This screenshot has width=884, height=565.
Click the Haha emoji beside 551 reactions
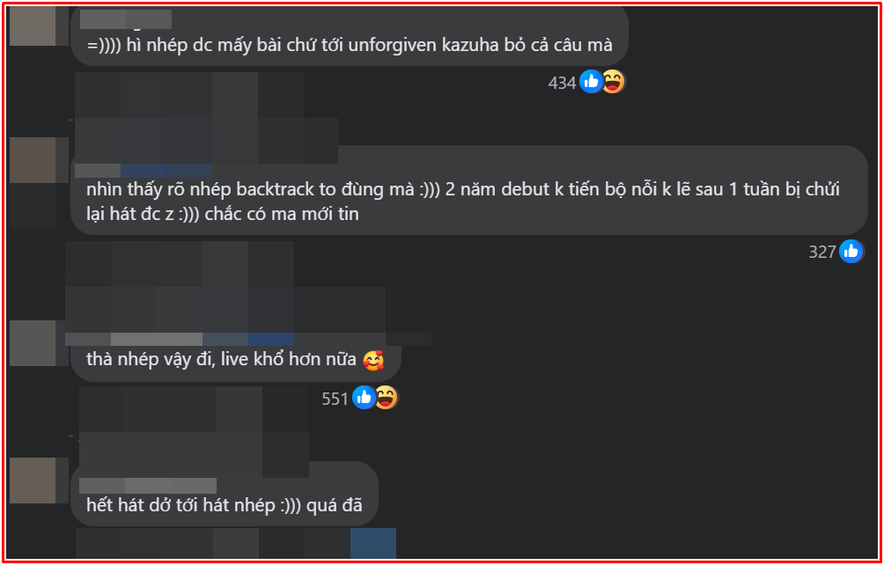[386, 399]
